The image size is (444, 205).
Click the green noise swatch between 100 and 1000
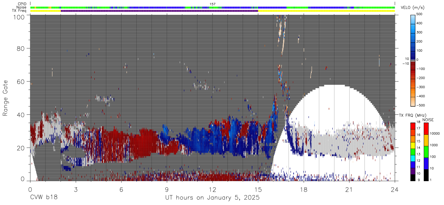(x=426, y=151)
